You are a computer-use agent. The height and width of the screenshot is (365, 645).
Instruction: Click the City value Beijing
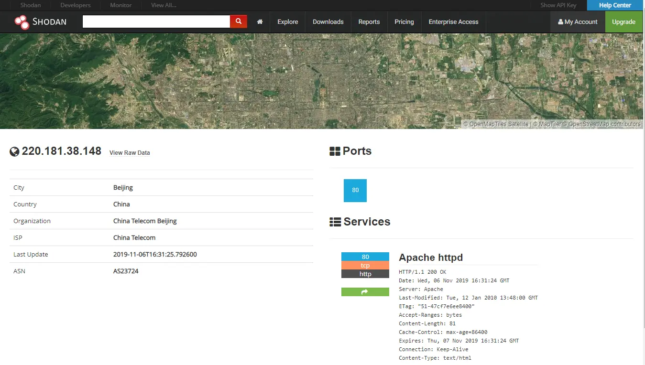(x=123, y=188)
